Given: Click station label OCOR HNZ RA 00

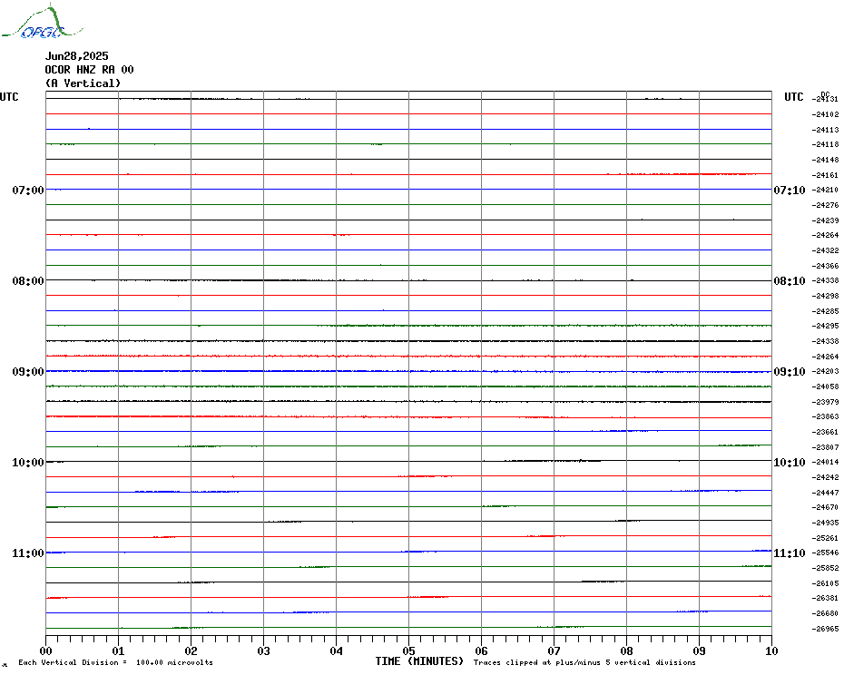Looking at the screenshot, I should click(89, 70).
